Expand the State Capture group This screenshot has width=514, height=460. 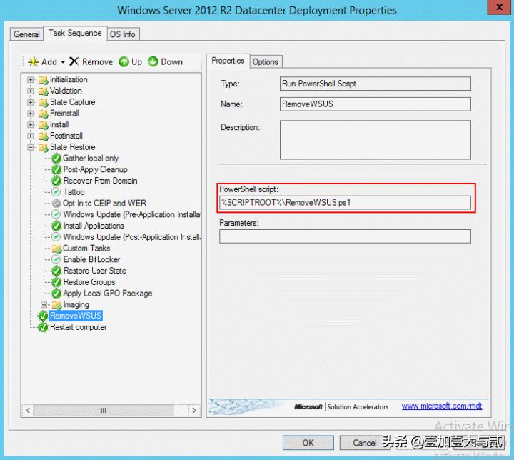click(31, 102)
